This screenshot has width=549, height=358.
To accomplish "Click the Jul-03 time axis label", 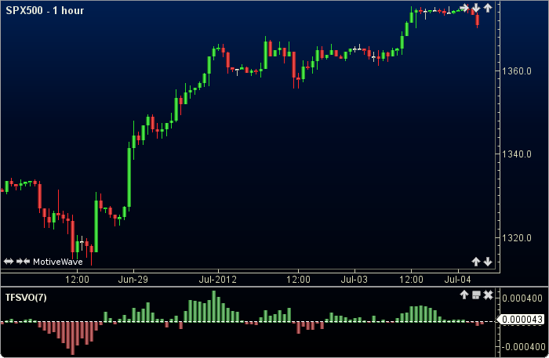I will coord(354,280).
